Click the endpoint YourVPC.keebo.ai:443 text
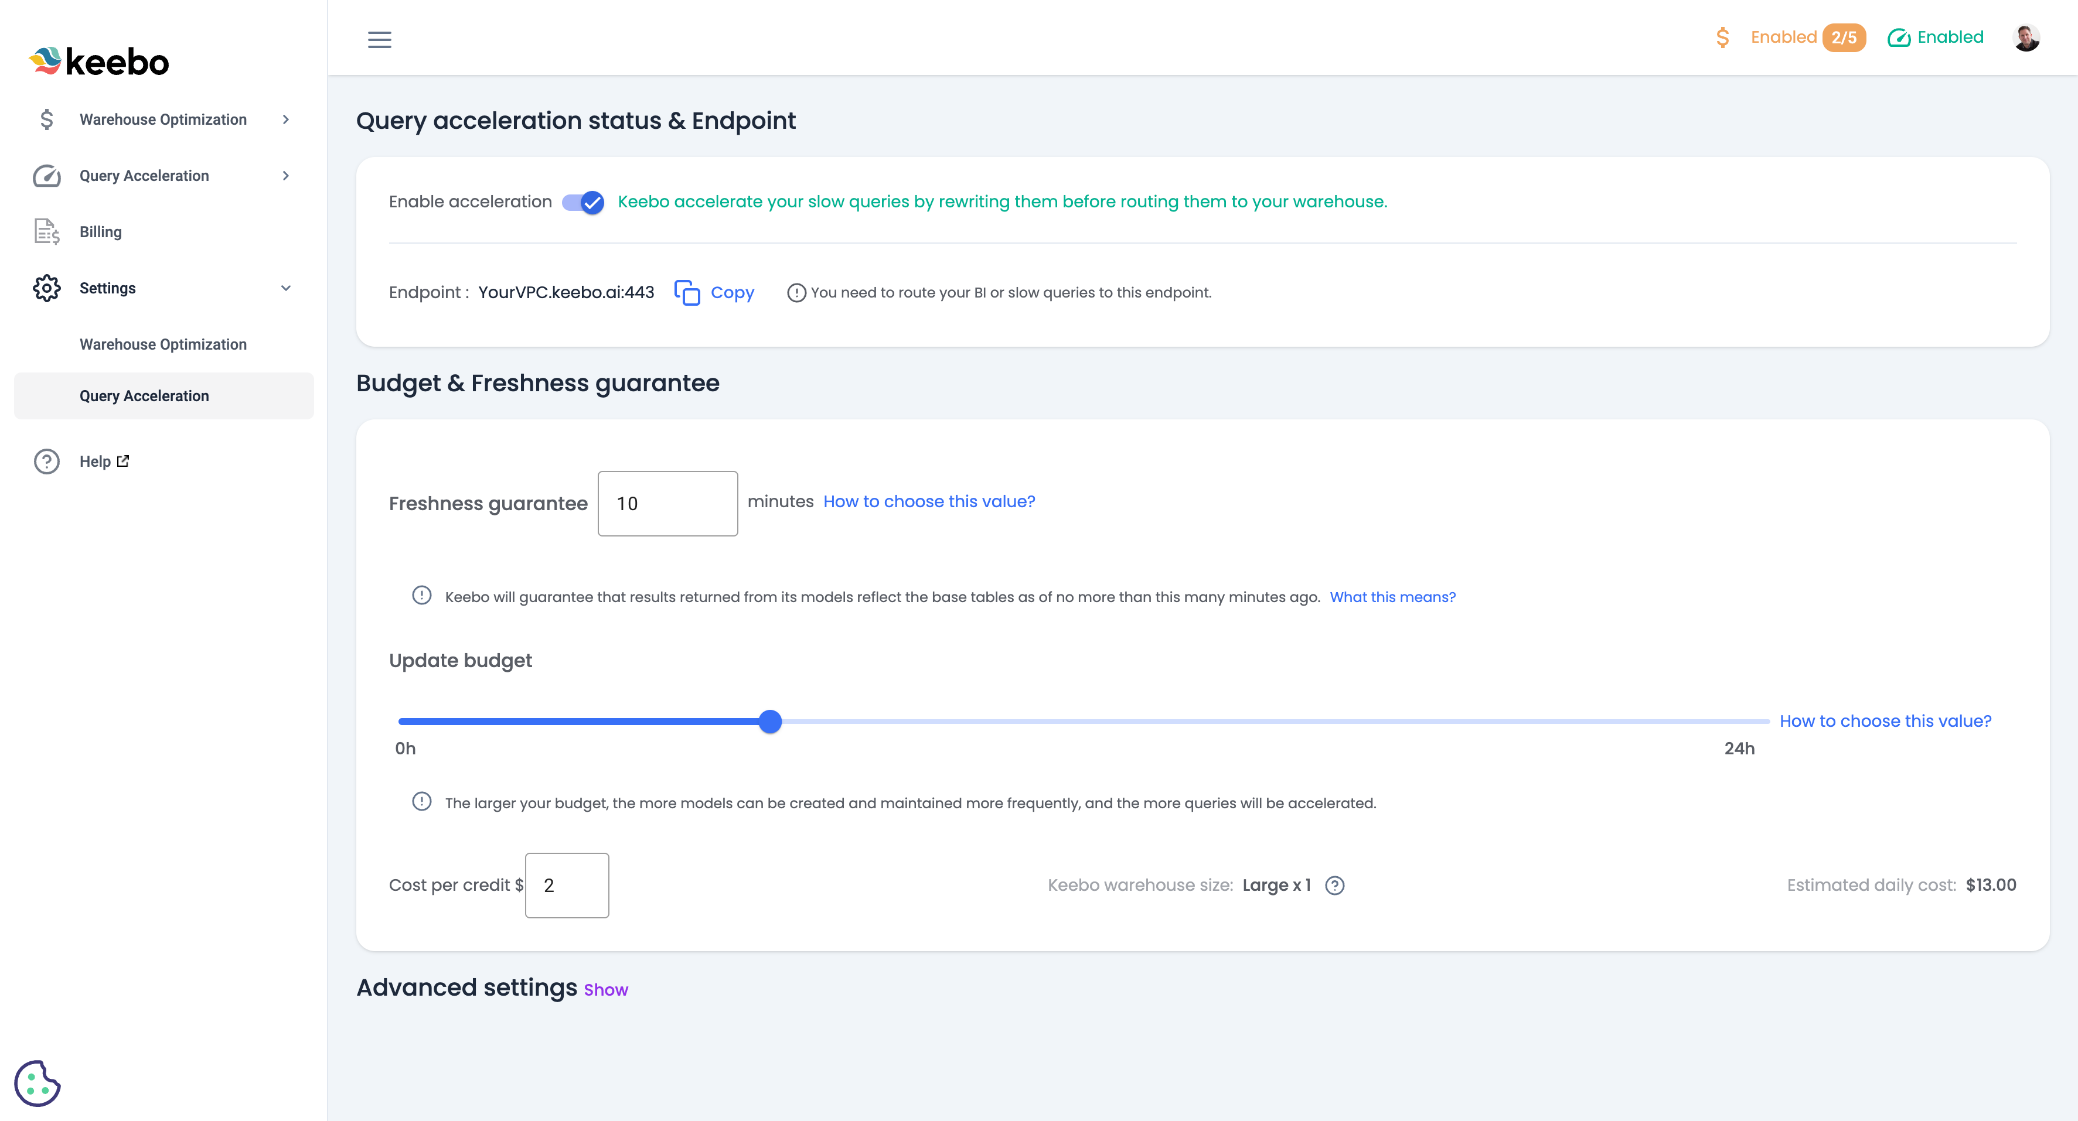Screen dimensions: 2078x1121 (x=566, y=293)
